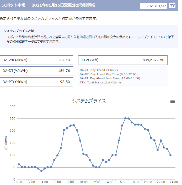Screen dimensions: 182x185
Task: Click the 12:00 x-axis label
Action: click(x=96, y=182)
